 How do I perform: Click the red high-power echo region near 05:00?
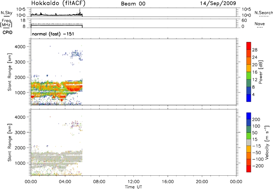74,88
